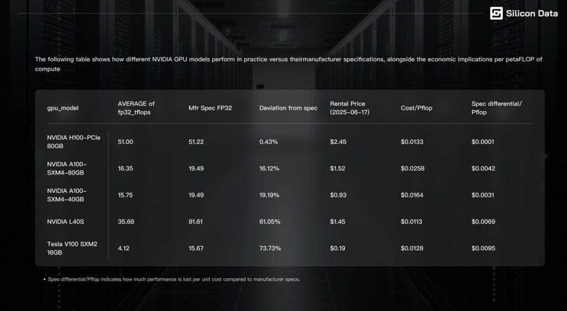
Task: Click the $2.45 rental price cell
Action: (x=338, y=142)
